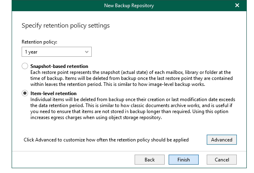Select Item-level retention radio button
254x173 pixels.
[x=25, y=93]
